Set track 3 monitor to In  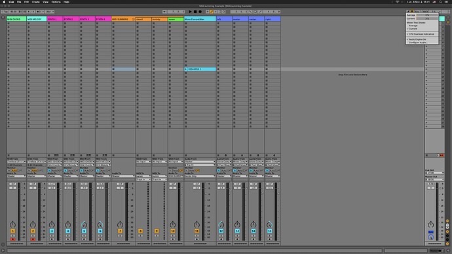(x=50, y=170)
